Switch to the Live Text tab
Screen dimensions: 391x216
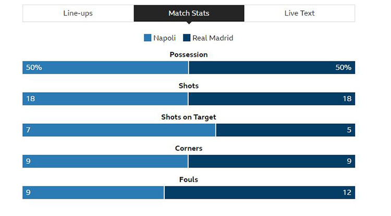[299, 13]
